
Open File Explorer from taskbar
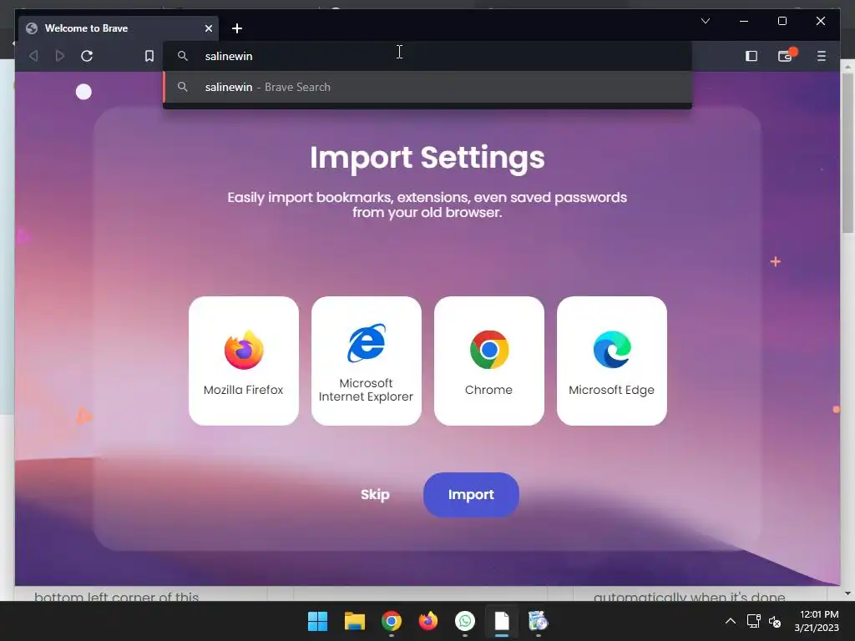click(354, 621)
